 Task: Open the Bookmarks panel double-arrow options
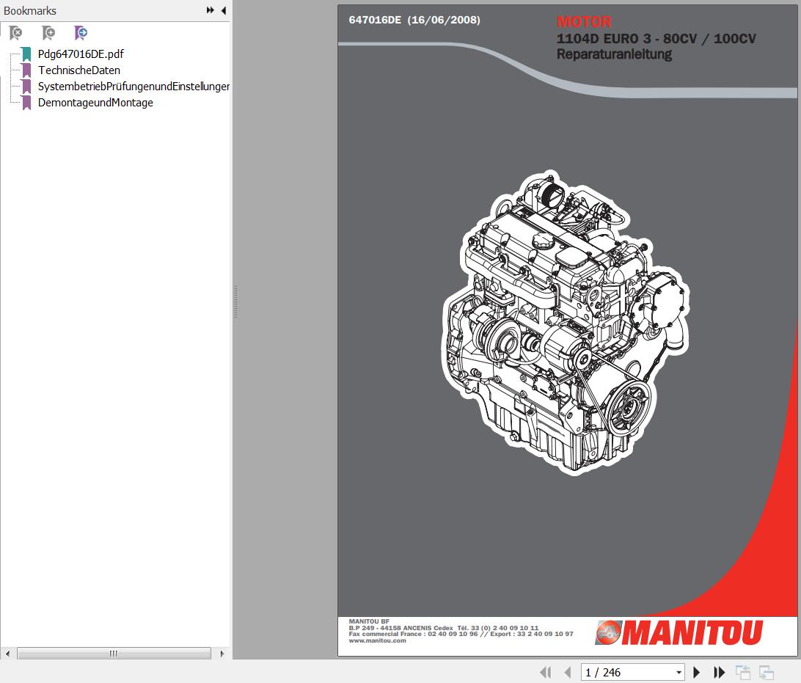point(210,10)
